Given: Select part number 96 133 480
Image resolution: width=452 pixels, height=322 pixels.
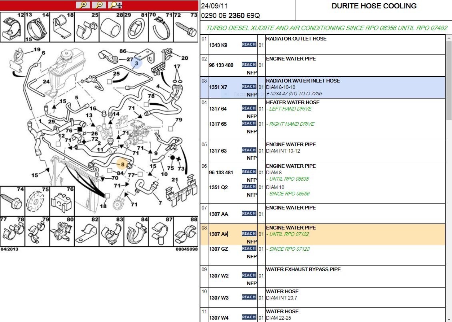Looking at the screenshot, I should 221,65.
